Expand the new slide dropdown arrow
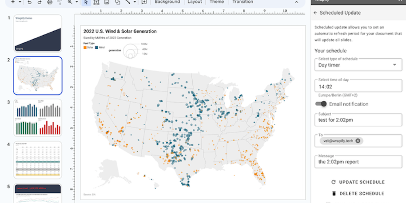This screenshot has height=203, width=406. (x=20, y=2)
